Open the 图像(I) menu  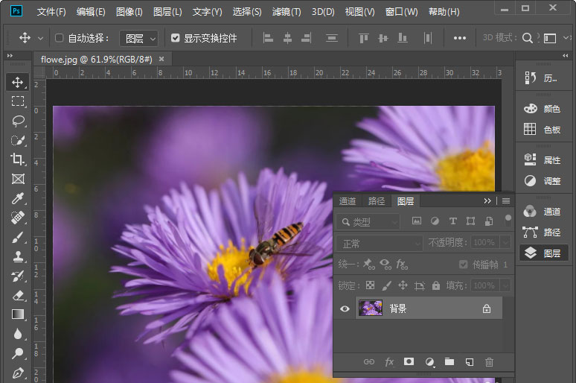point(129,12)
